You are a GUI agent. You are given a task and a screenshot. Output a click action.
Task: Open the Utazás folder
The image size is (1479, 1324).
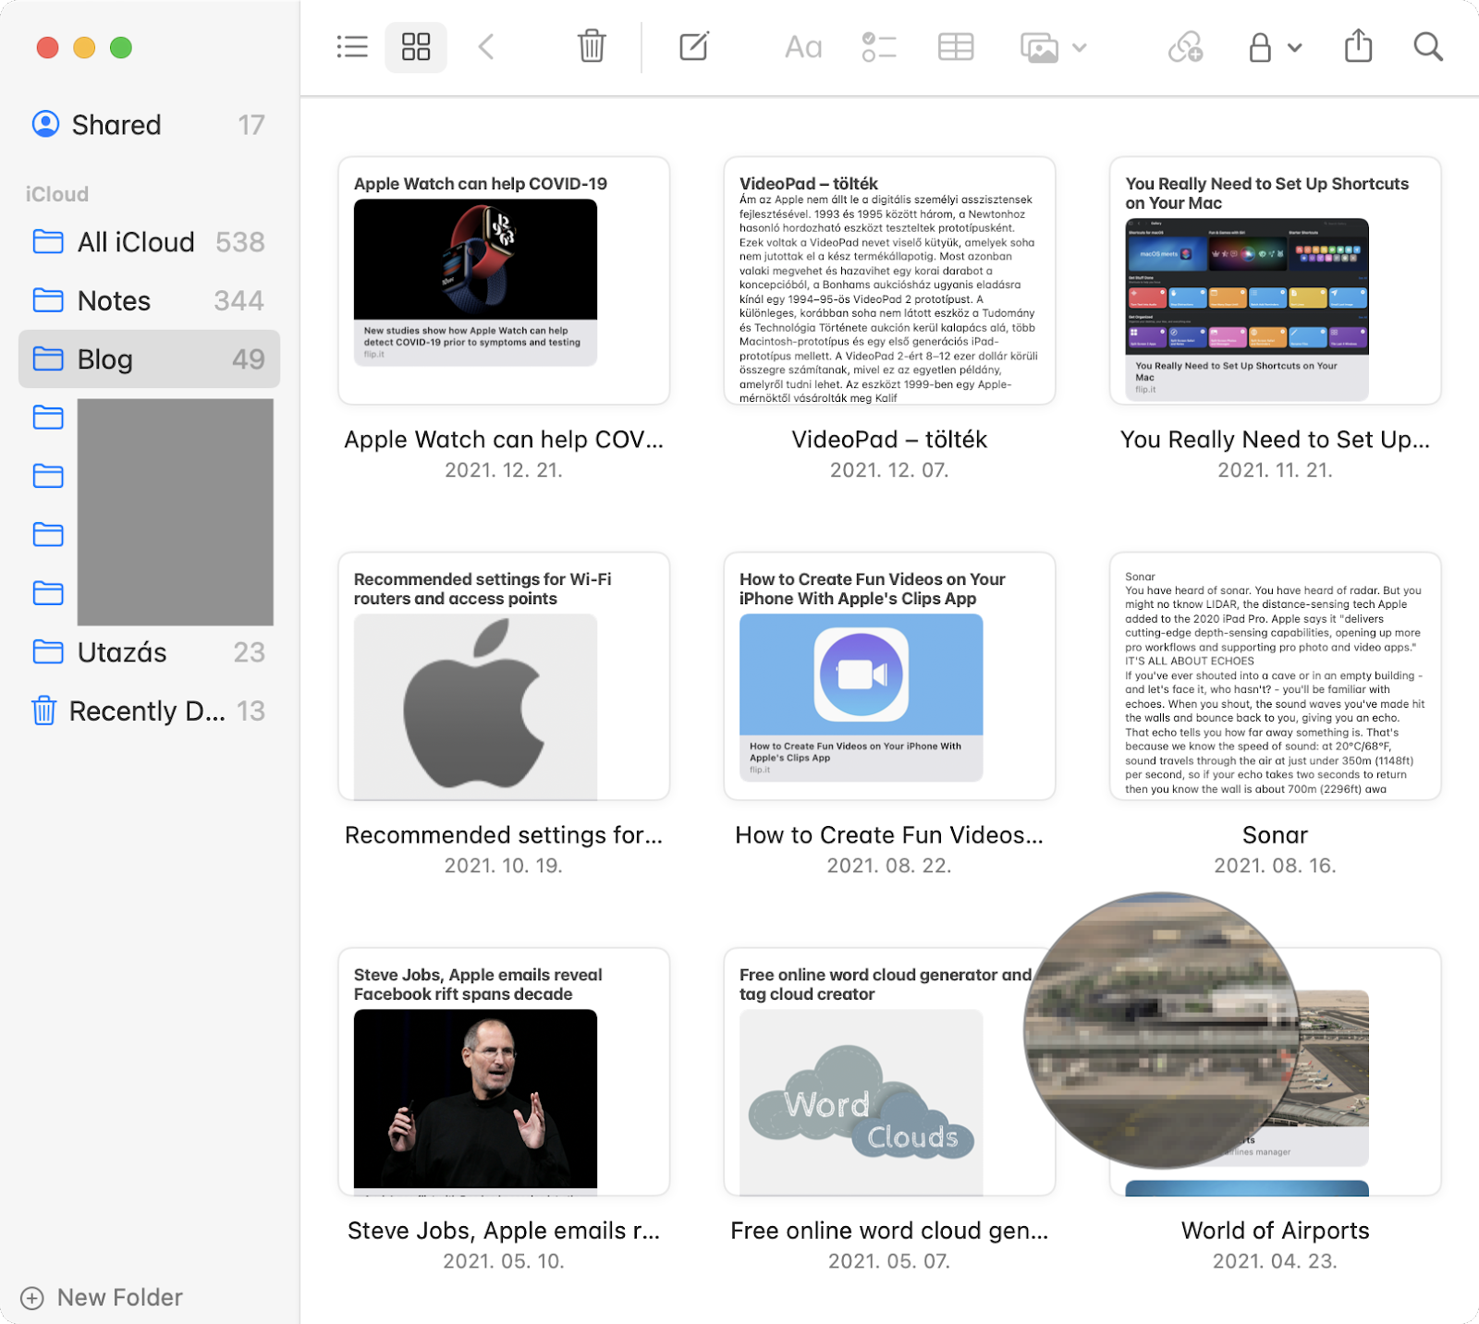149,652
